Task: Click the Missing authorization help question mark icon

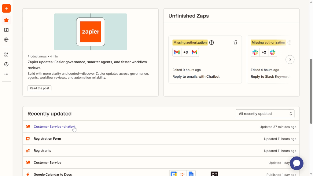Action: click(x=212, y=42)
